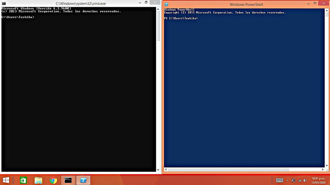Click the PowerShell title bar icon
330x185 pixels.
[166, 4]
